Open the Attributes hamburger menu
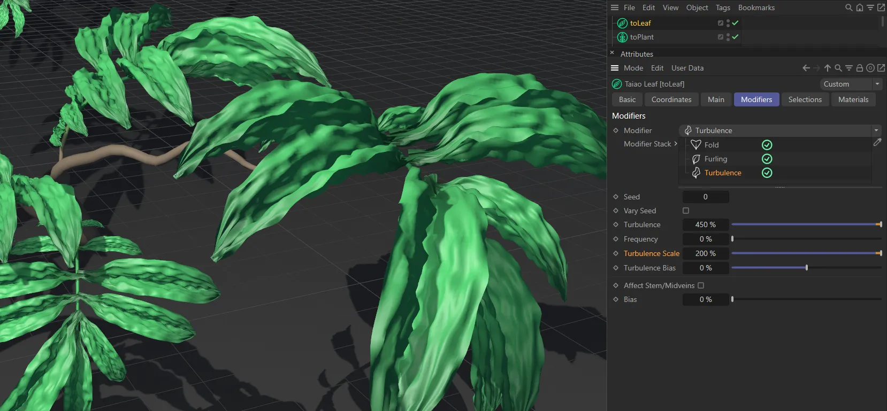Screen dimensions: 887x411 coord(615,68)
